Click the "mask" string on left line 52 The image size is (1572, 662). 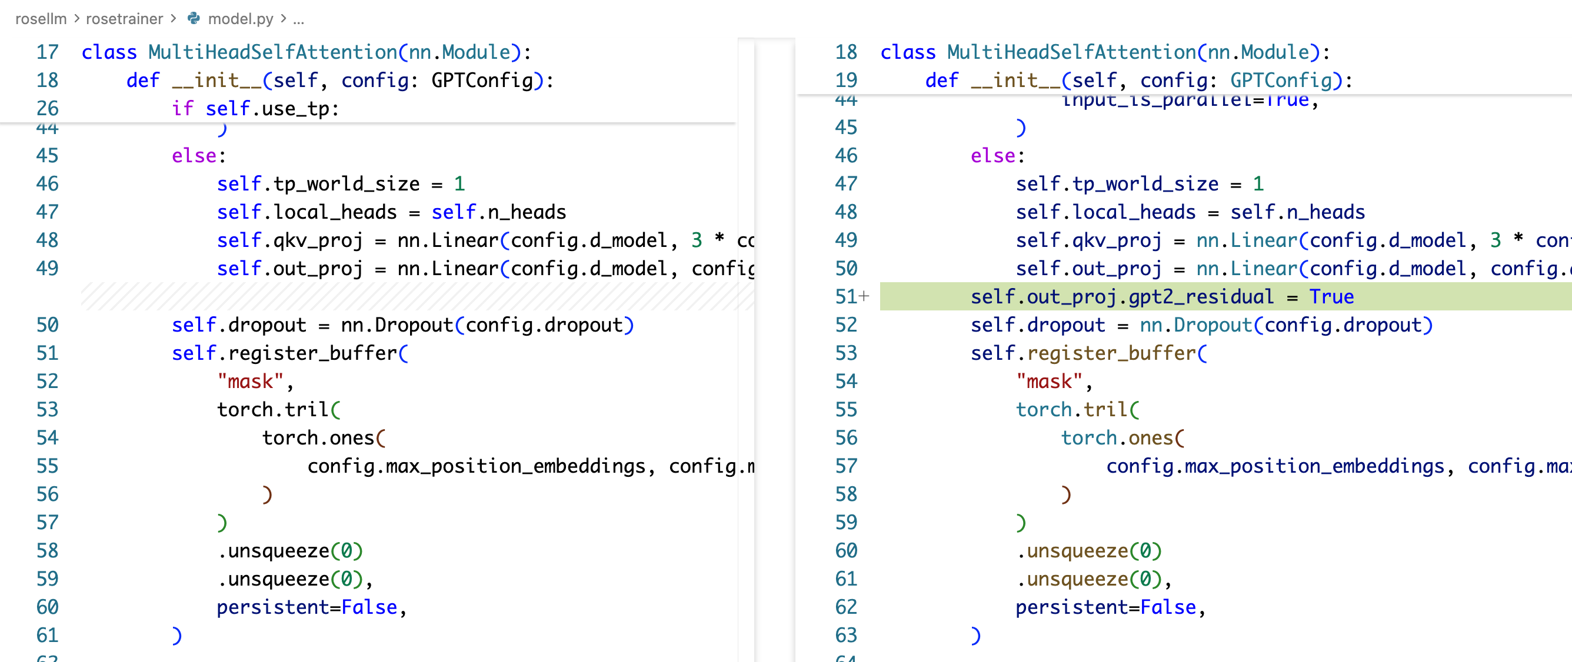pyautogui.click(x=250, y=382)
